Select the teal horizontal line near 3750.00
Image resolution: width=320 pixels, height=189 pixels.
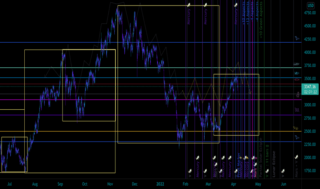point(151,68)
